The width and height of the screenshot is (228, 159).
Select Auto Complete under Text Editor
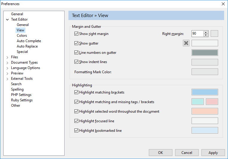[x=29, y=41]
